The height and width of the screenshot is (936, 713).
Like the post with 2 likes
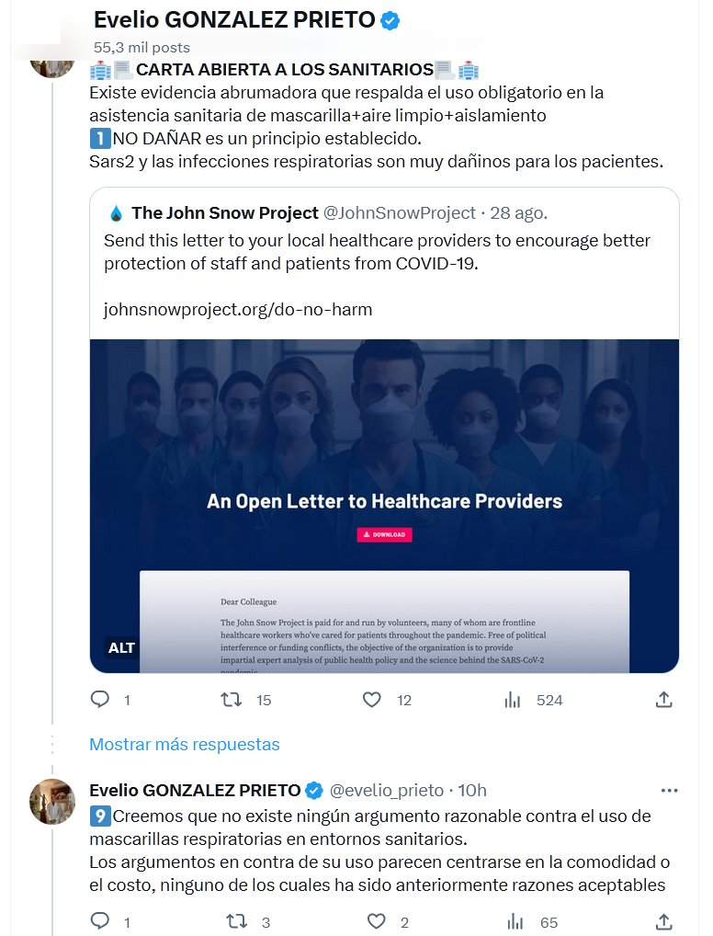point(376,920)
